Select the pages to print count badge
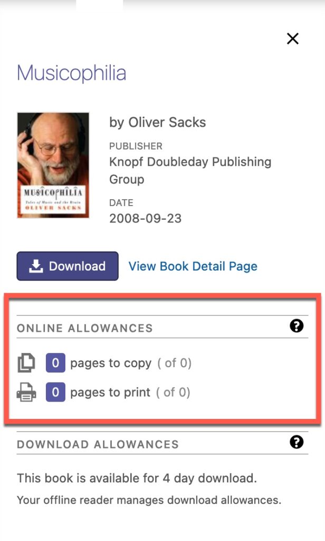 (55, 393)
